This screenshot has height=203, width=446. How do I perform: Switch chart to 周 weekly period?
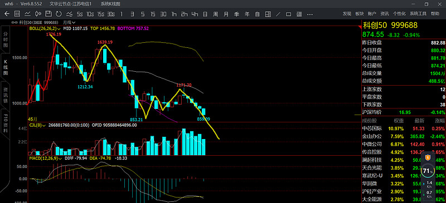click(216, 14)
